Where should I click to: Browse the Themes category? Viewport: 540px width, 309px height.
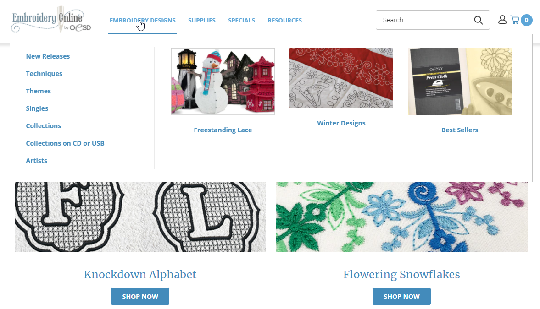click(38, 91)
